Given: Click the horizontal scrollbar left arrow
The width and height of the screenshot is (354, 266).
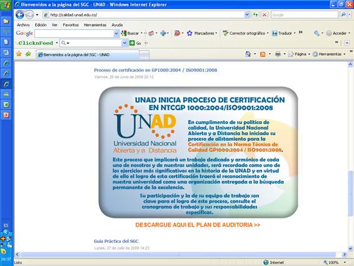Looking at the screenshot, I should click(x=17, y=255).
